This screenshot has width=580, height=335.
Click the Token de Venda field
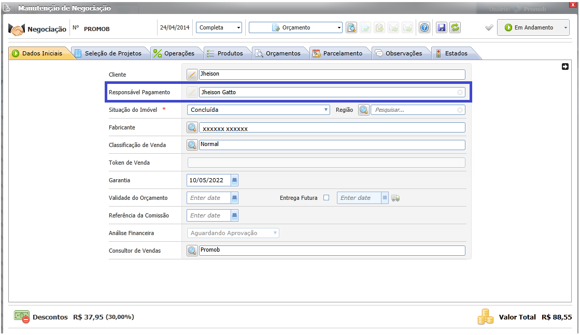tap(326, 163)
